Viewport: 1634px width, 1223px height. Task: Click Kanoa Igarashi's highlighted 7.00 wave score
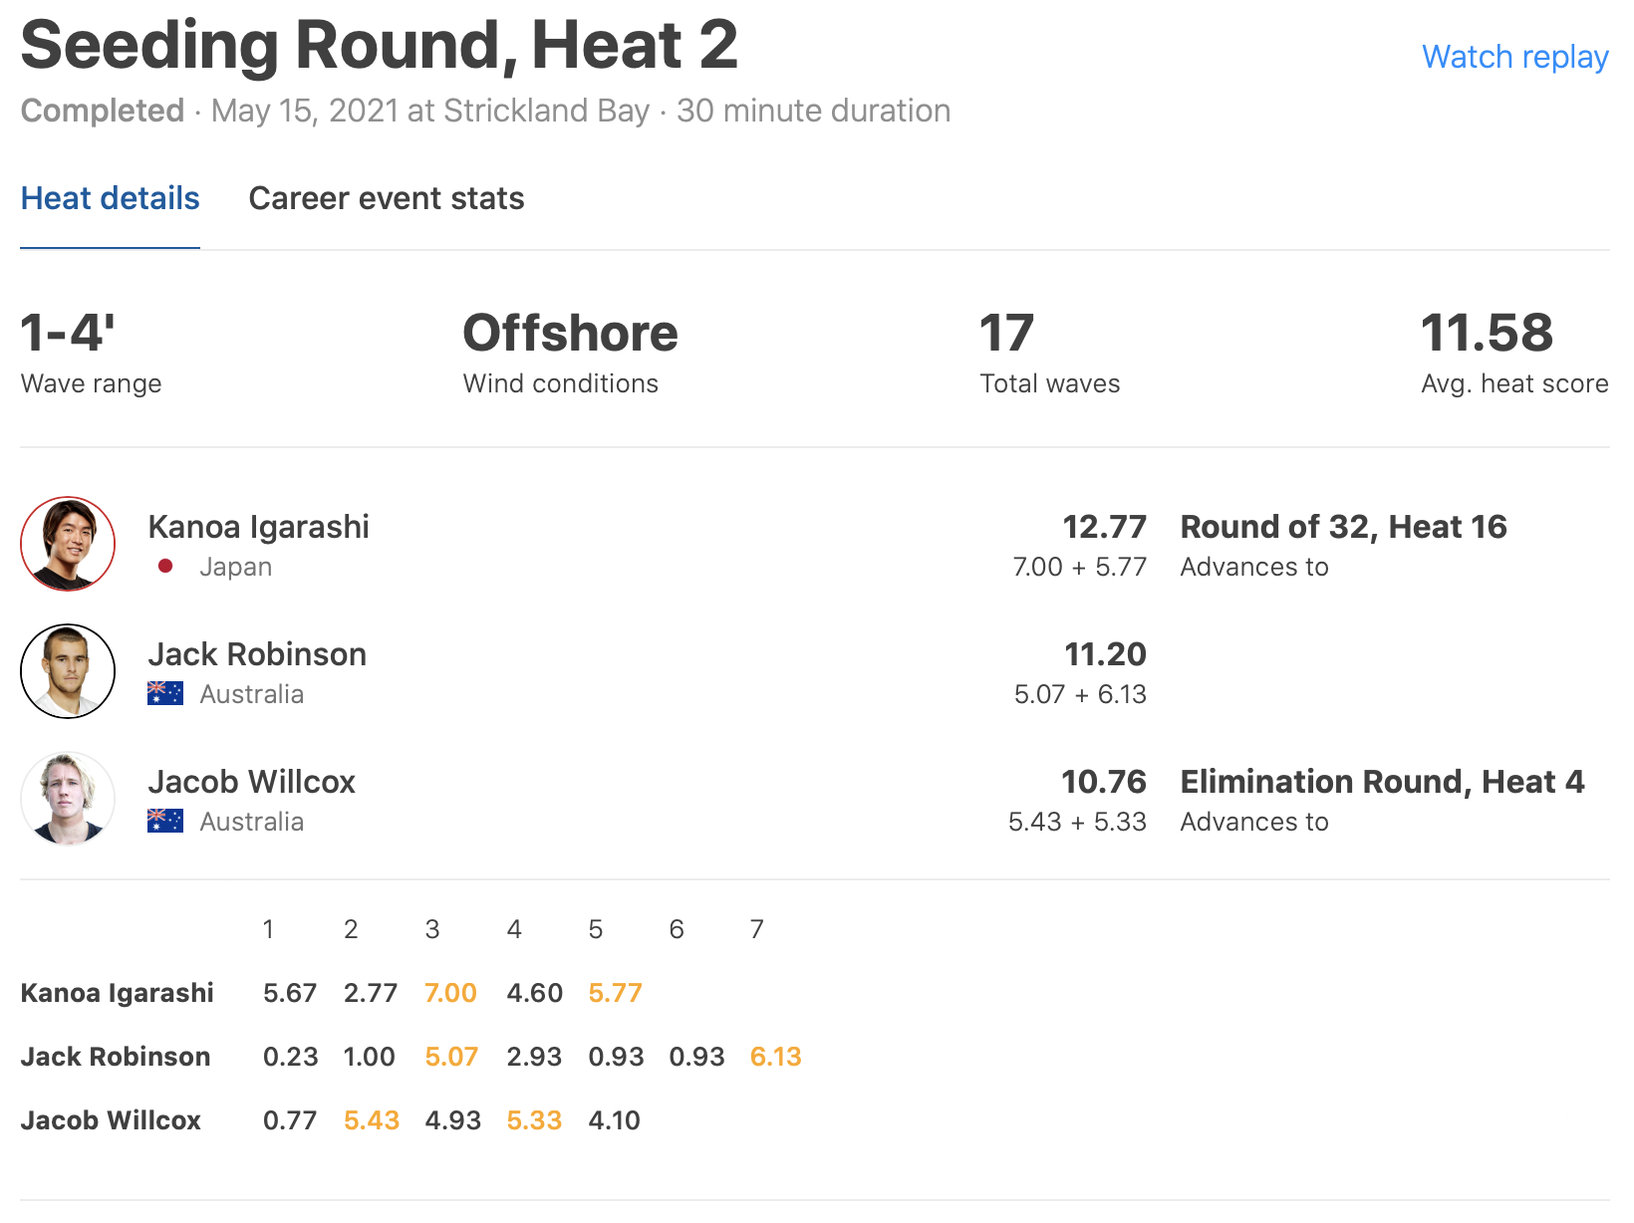click(450, 993)
